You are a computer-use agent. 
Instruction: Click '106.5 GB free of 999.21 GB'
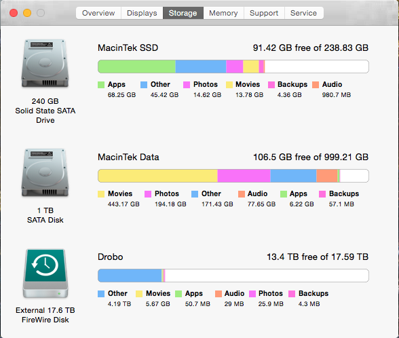pyautogui.click(x=311, y=157)
